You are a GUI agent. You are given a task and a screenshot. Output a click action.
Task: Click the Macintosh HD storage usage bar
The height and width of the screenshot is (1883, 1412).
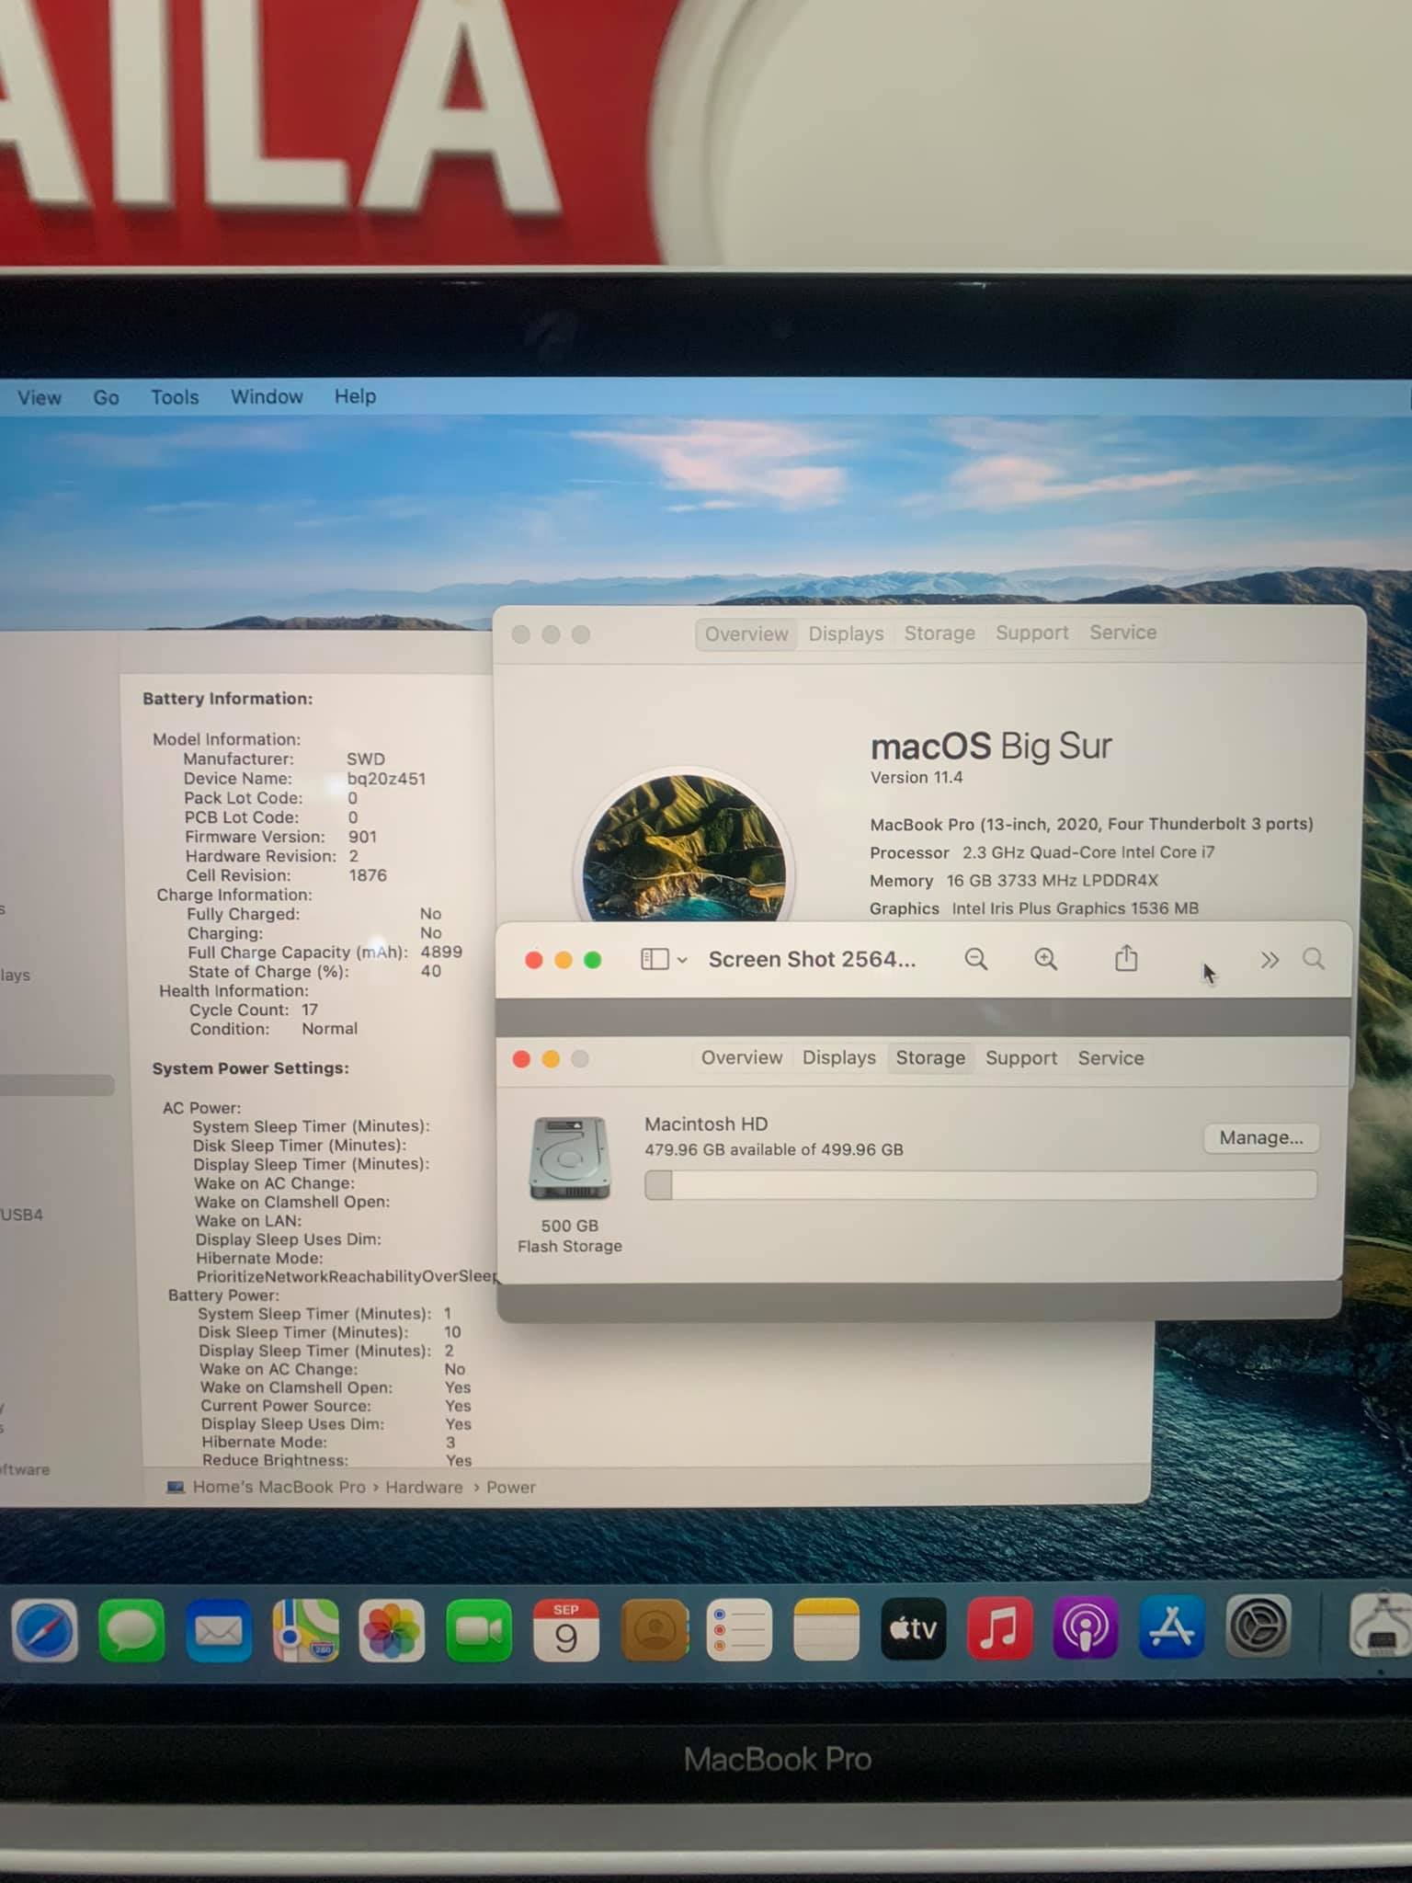tap(980, 1185)
